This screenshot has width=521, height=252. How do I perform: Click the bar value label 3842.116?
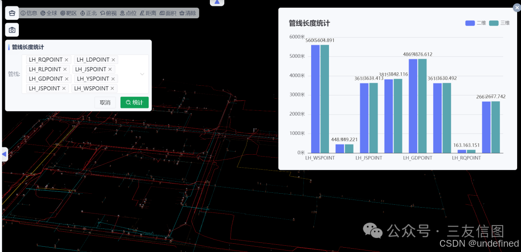pos(398,74)
